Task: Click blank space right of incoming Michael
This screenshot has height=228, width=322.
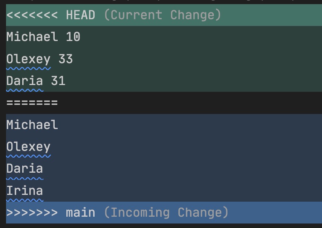Action: [x=189, y=125]
